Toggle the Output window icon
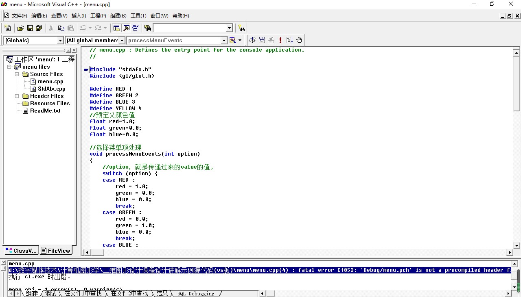 coord(126,28)
